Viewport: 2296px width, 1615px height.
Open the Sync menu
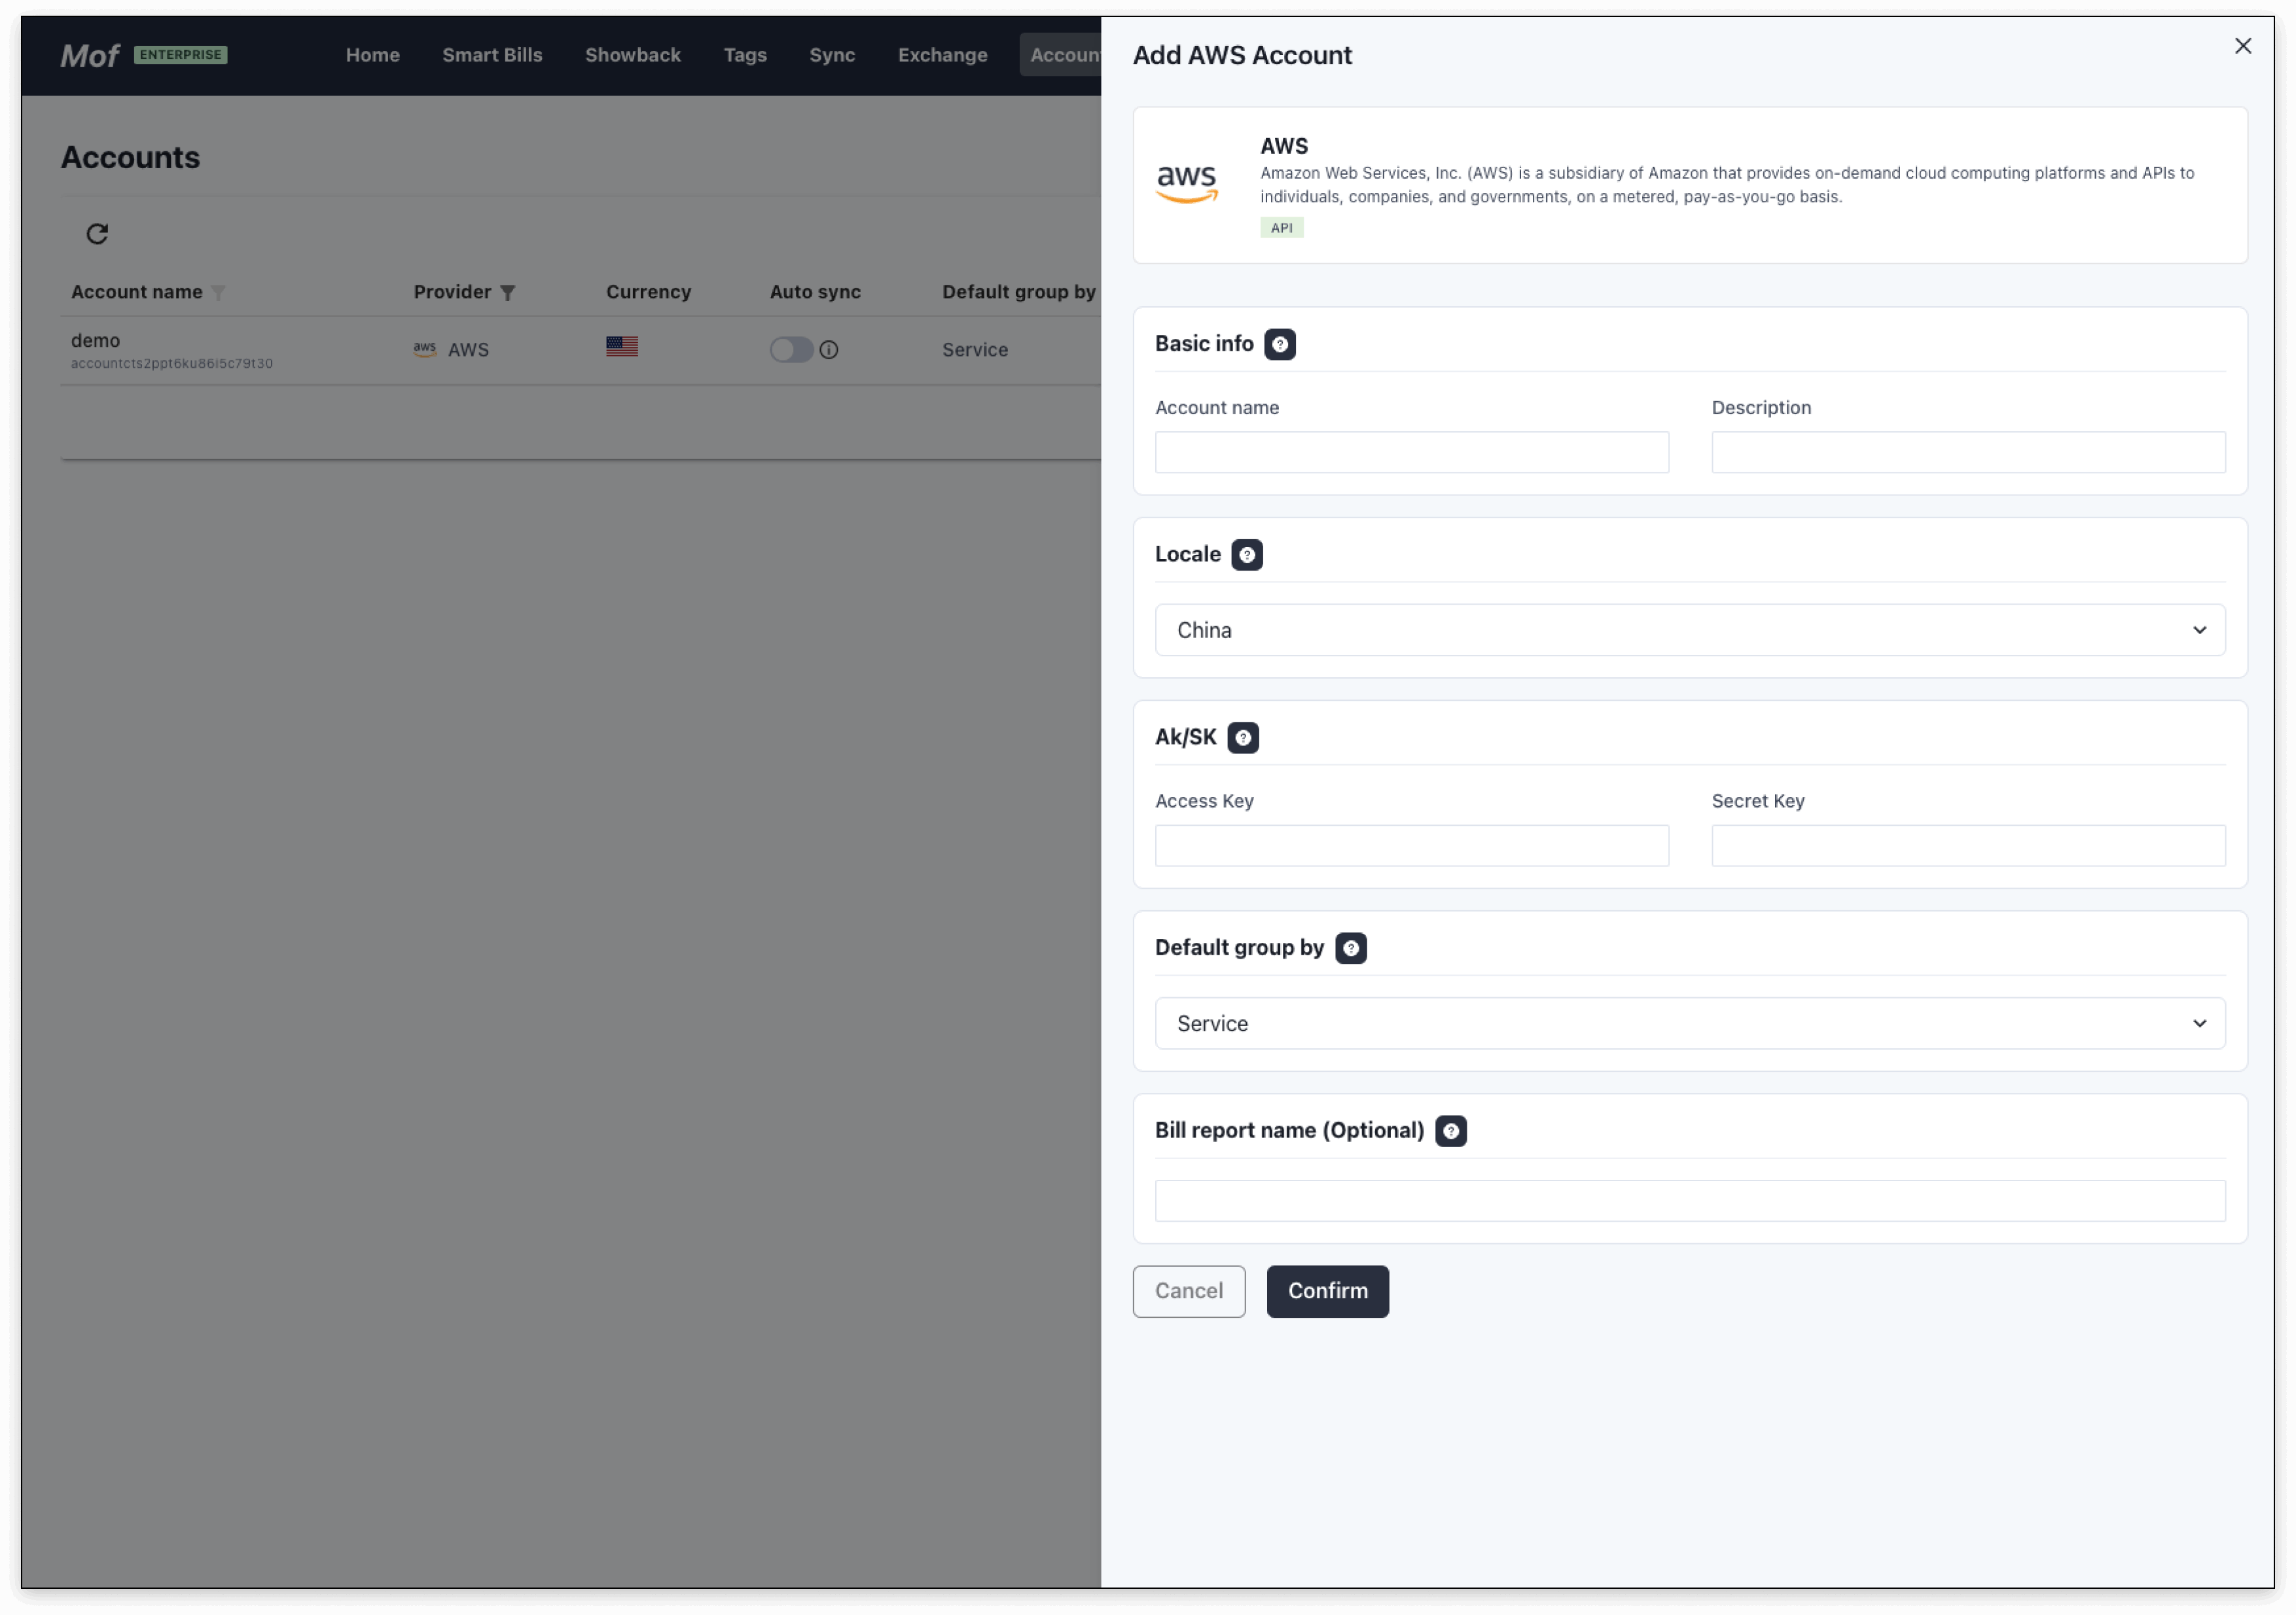click(x=832, y=55)
